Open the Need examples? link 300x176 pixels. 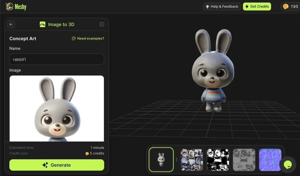point(88,38)
